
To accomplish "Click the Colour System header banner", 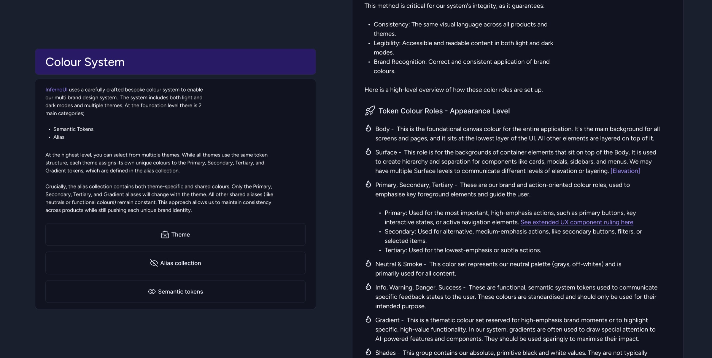I will tap(175, 62).
